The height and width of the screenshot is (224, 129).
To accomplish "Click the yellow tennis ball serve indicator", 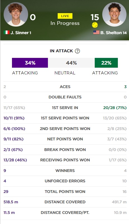I will [95, 25].
